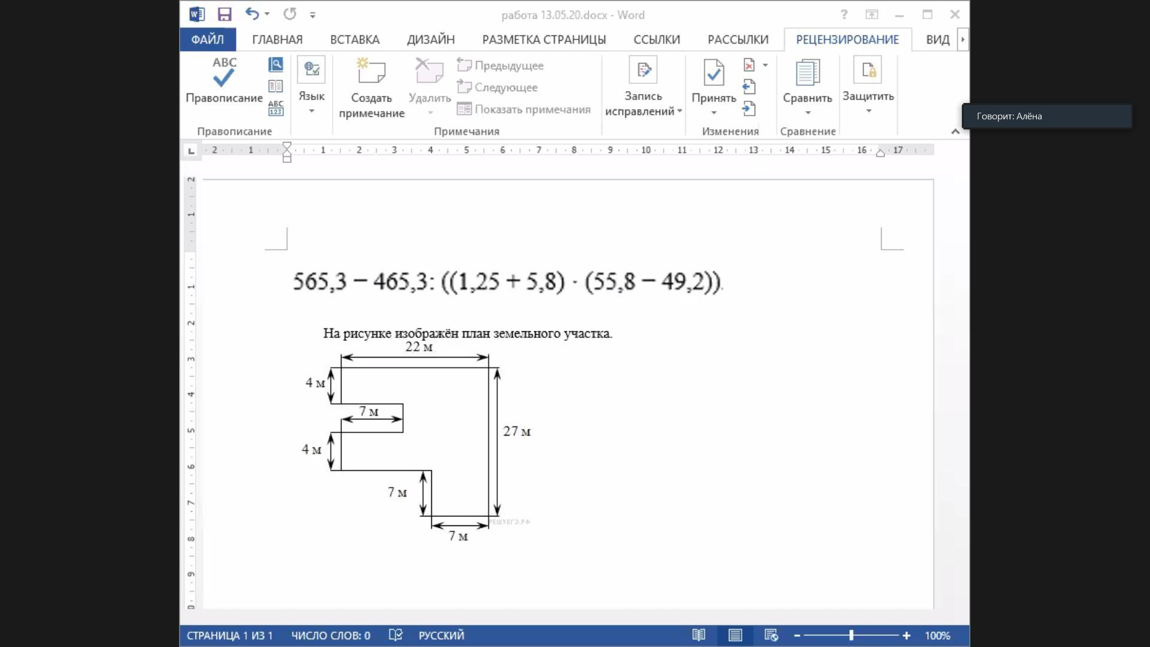
Task: Open the Reject dropdown arrow
Action: (765, 65)
